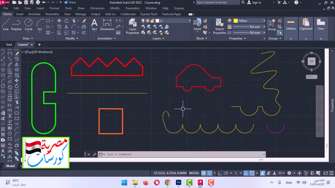The image size is (335, 188).
Task: Click the yellow color swatch in Properties panel
Action: 236,21
